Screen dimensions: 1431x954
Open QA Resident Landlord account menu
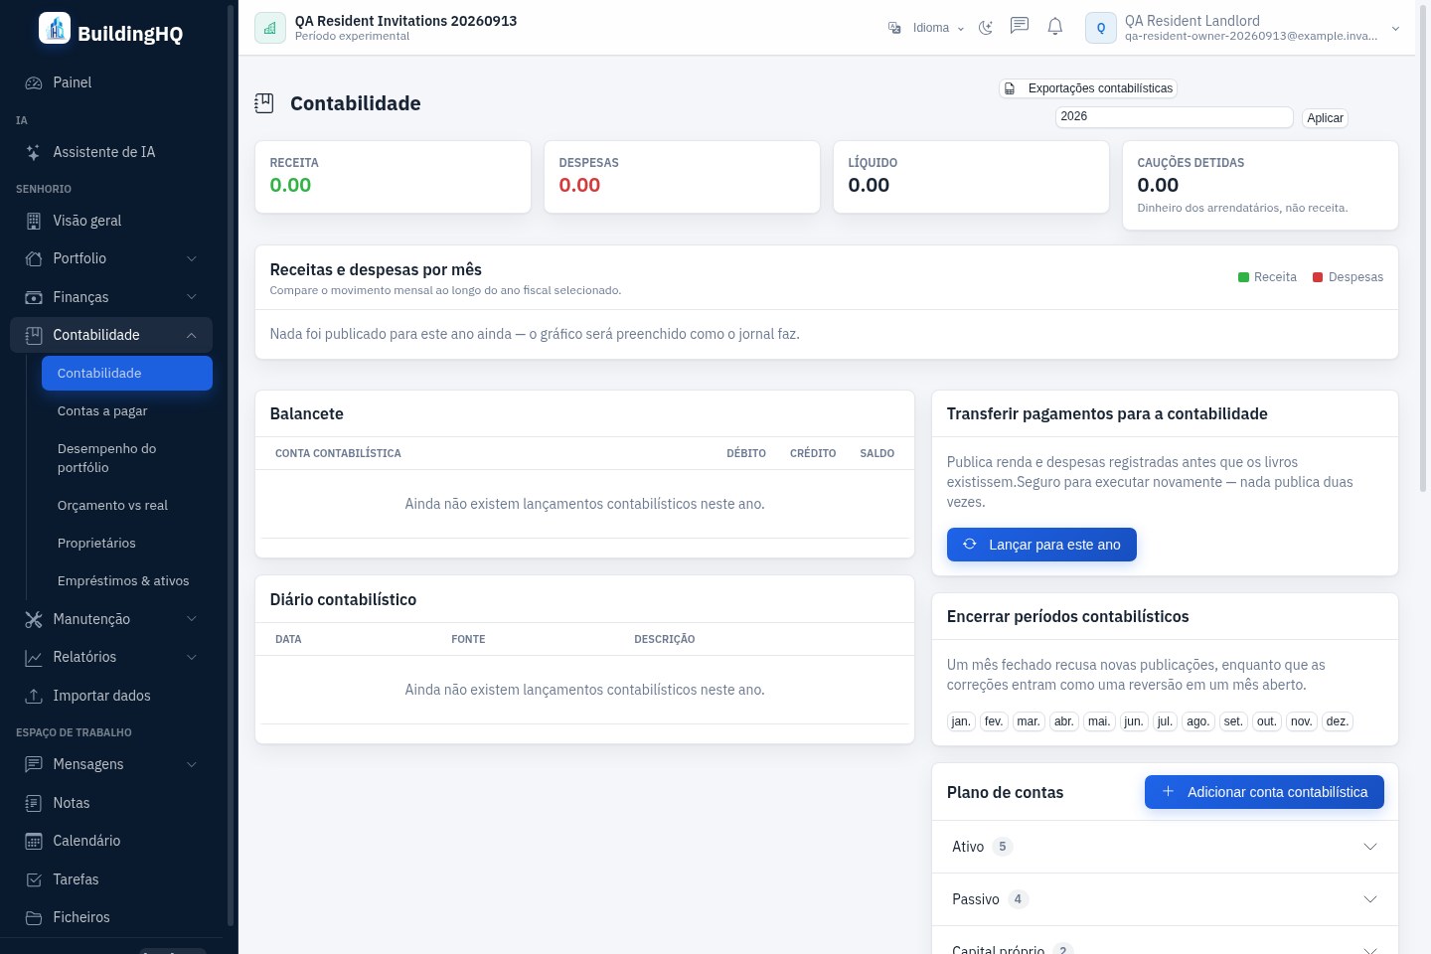tap(1243, 28)
